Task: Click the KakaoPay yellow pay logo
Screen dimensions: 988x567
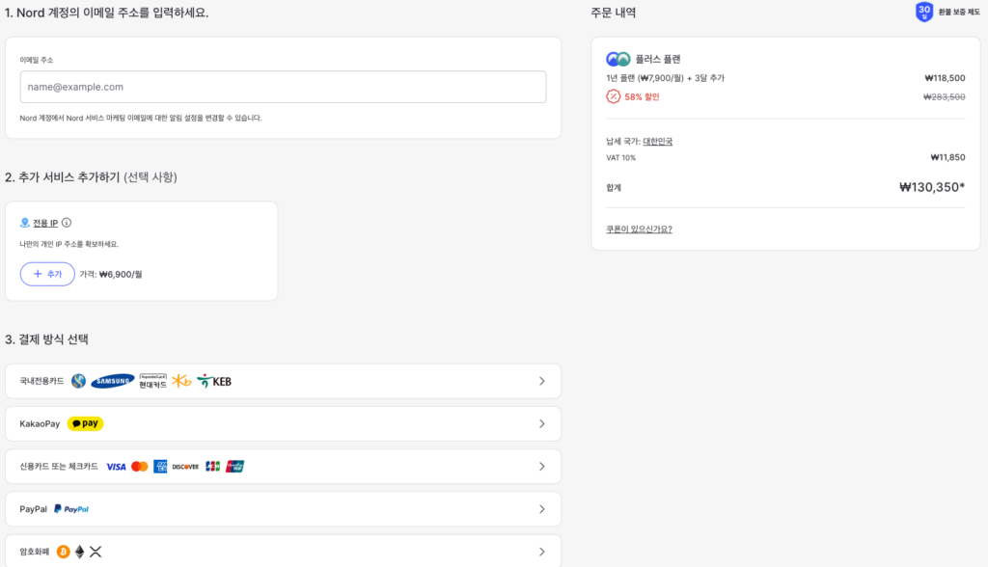Action: [85, 423]
